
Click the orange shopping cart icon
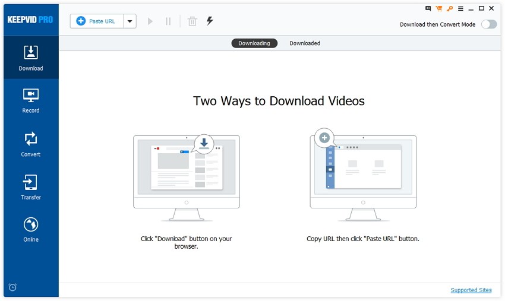438,8
